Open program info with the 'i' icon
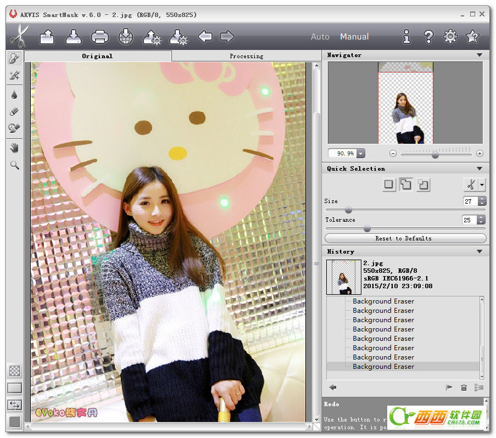 pyautogui.click(x=406, y=37)
